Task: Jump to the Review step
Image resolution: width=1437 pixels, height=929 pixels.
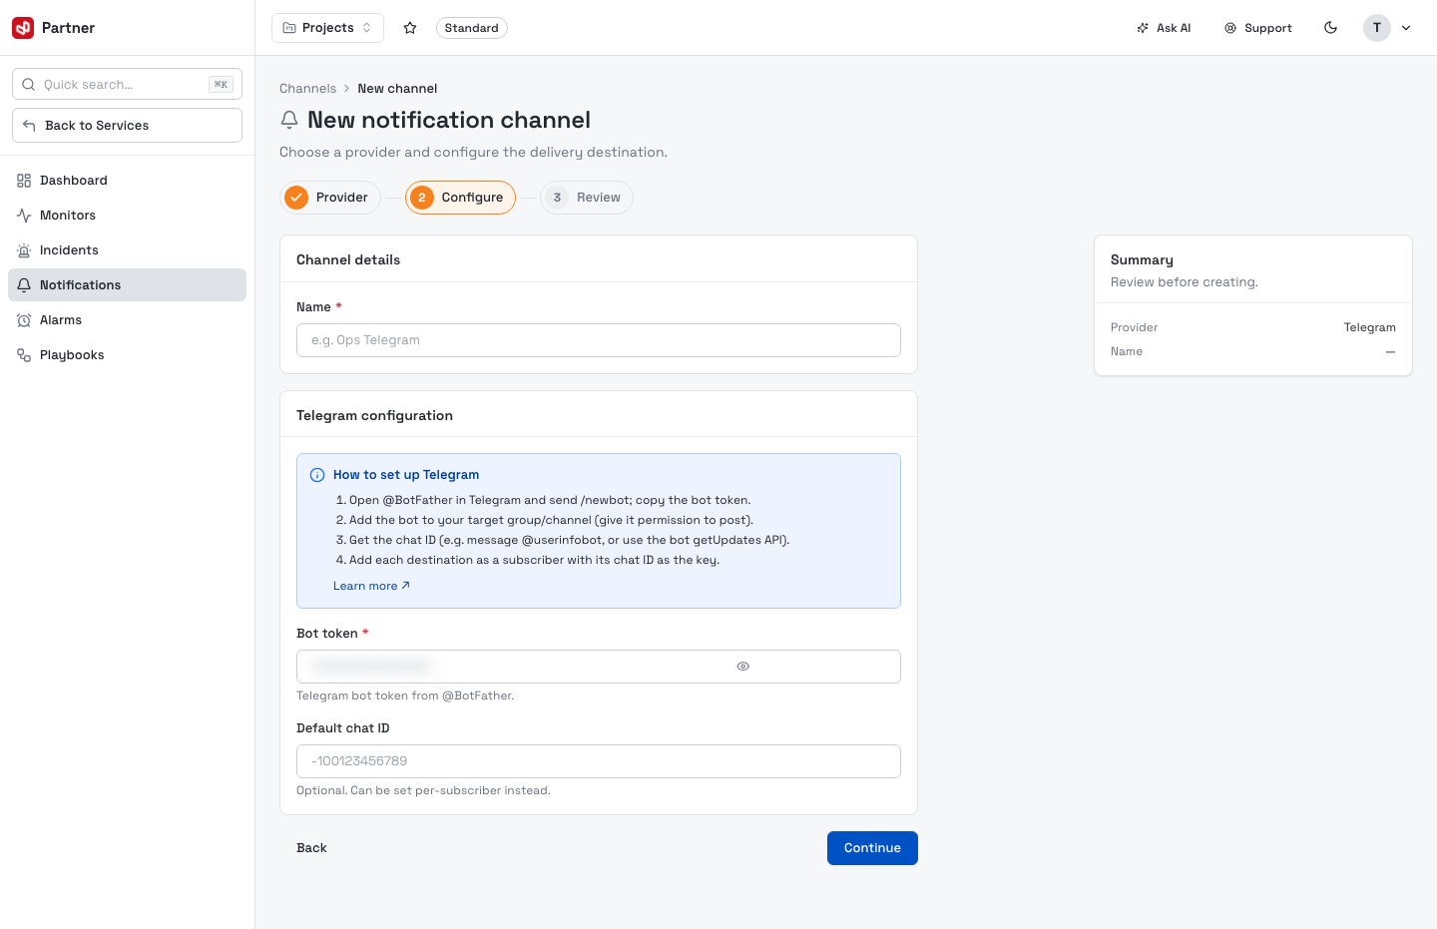Action: pos(587,198)
